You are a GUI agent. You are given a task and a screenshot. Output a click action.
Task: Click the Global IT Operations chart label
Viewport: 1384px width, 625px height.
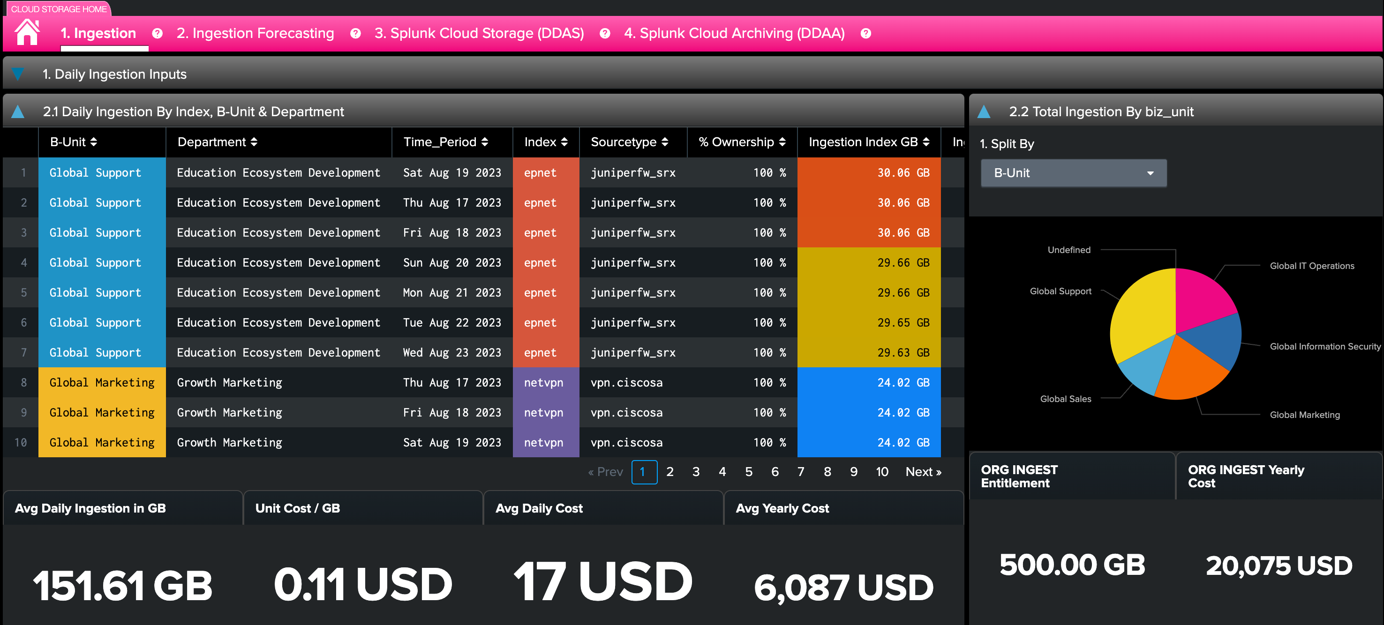[x=1311, y=266]
